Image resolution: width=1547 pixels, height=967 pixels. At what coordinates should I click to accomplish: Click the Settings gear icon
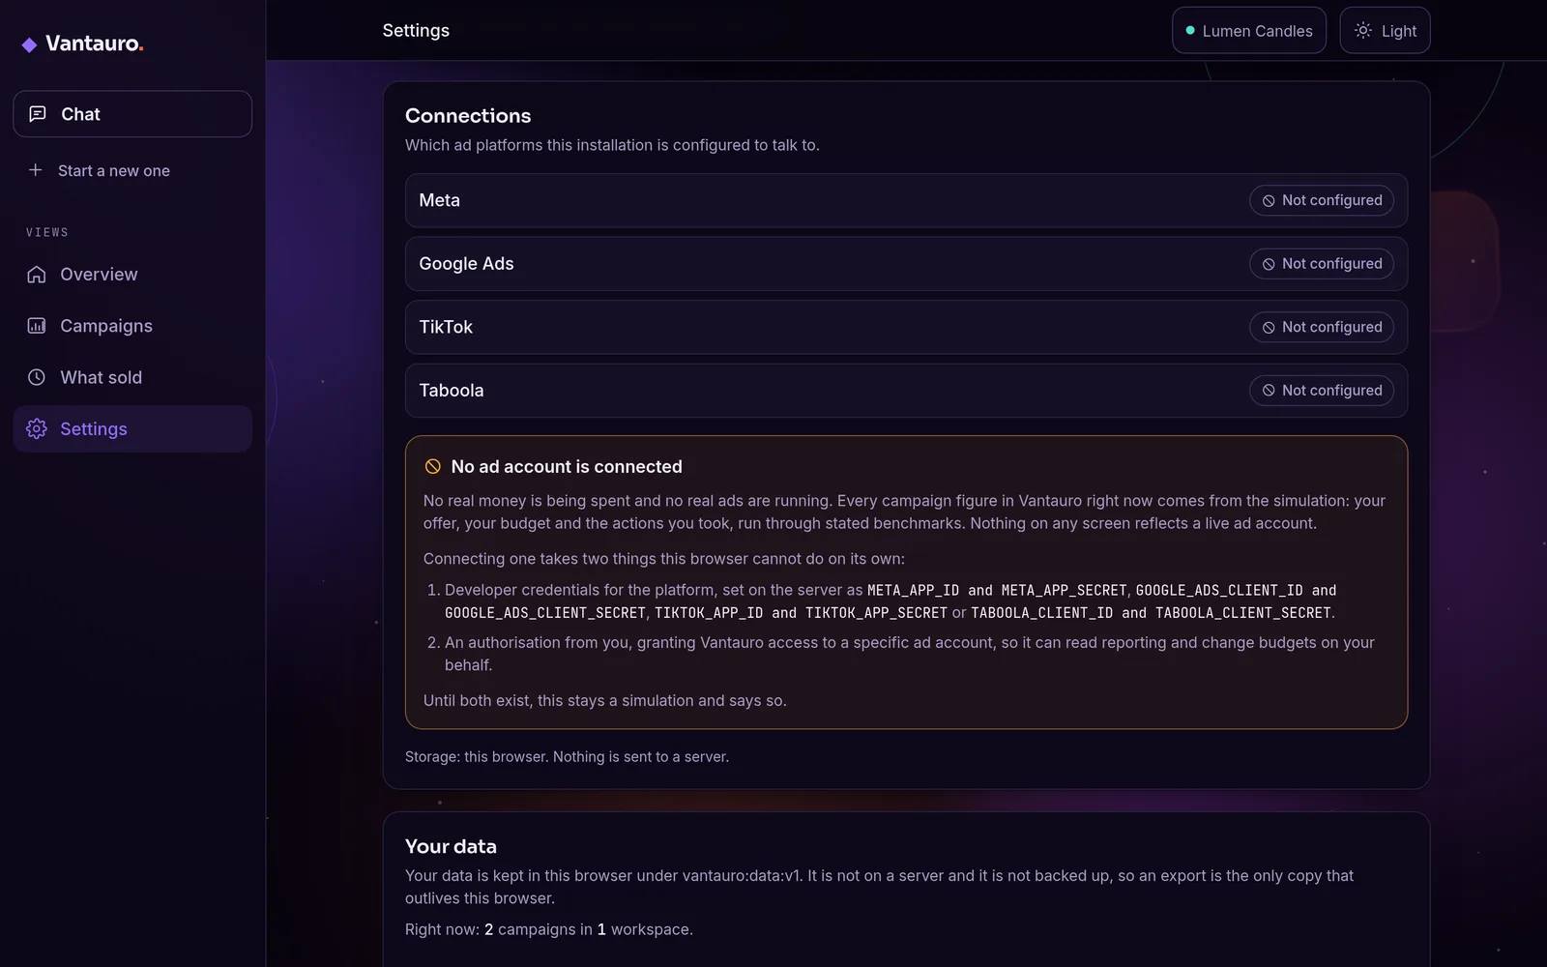pyautogui.click(x=37, y=428)
